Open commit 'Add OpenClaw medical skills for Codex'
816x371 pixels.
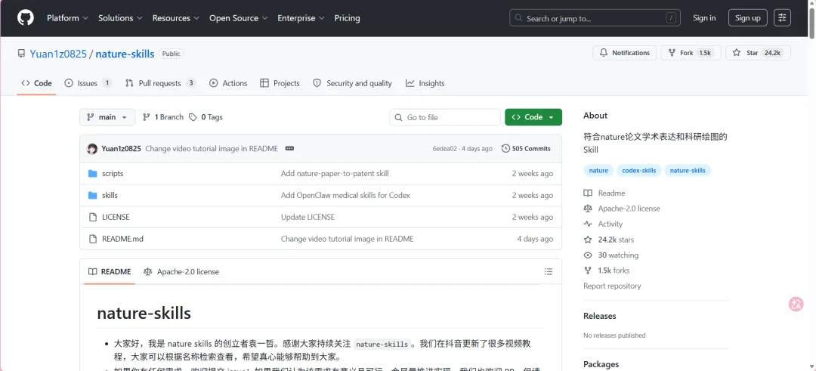[345, 195]
